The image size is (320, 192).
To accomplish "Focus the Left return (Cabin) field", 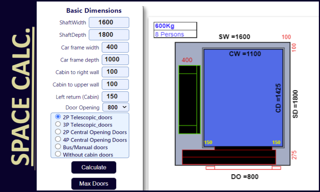I will pos(115,96).
